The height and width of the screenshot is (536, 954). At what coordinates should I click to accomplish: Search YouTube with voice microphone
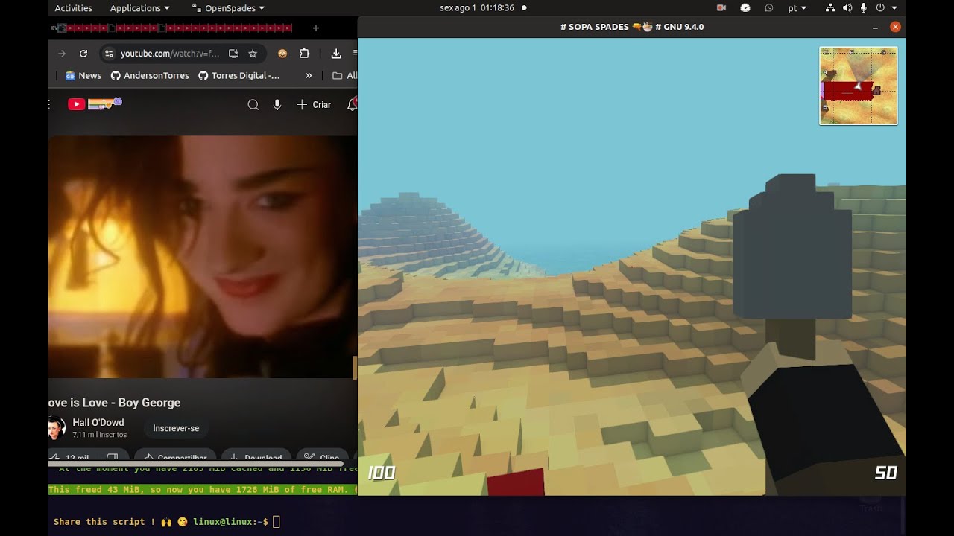tap(277, 105)
